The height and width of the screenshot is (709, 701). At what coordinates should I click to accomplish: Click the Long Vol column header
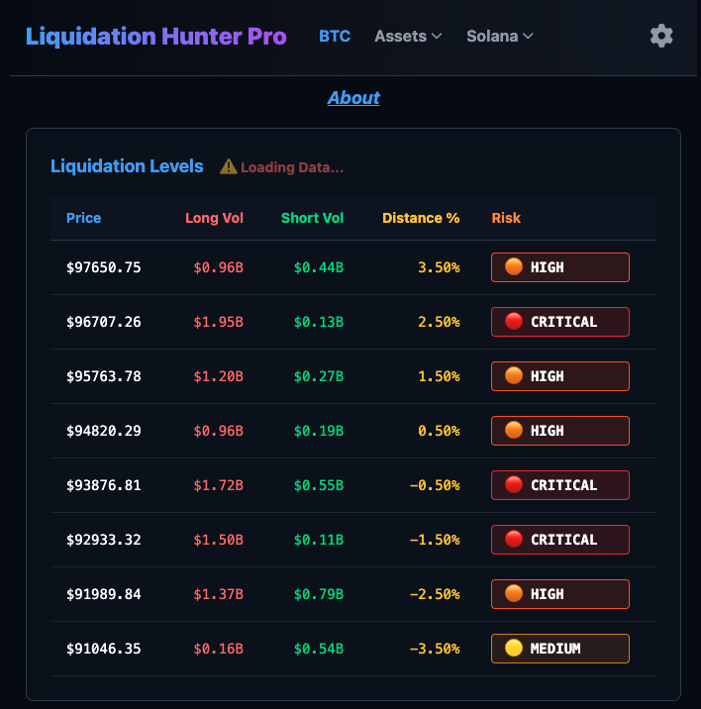(215, 218)
